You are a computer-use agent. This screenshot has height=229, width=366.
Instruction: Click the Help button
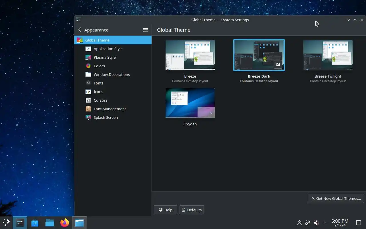tap(166, 210)
